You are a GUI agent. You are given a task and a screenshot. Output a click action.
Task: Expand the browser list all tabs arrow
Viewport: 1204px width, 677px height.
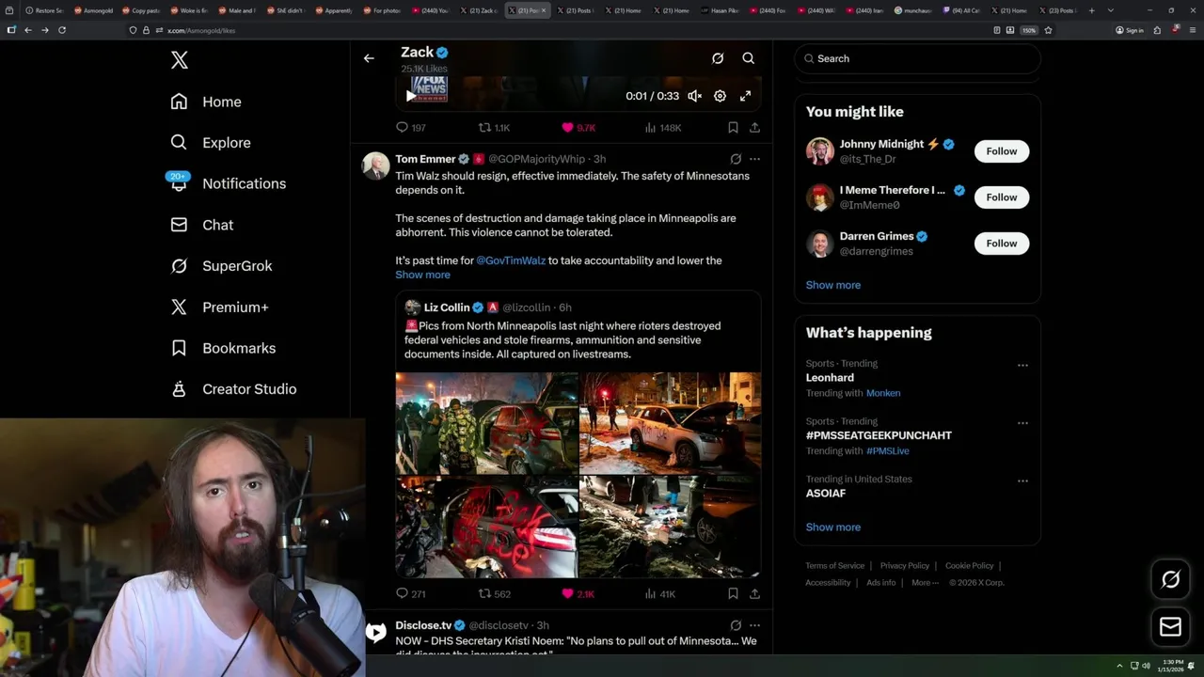[1110, 10]
